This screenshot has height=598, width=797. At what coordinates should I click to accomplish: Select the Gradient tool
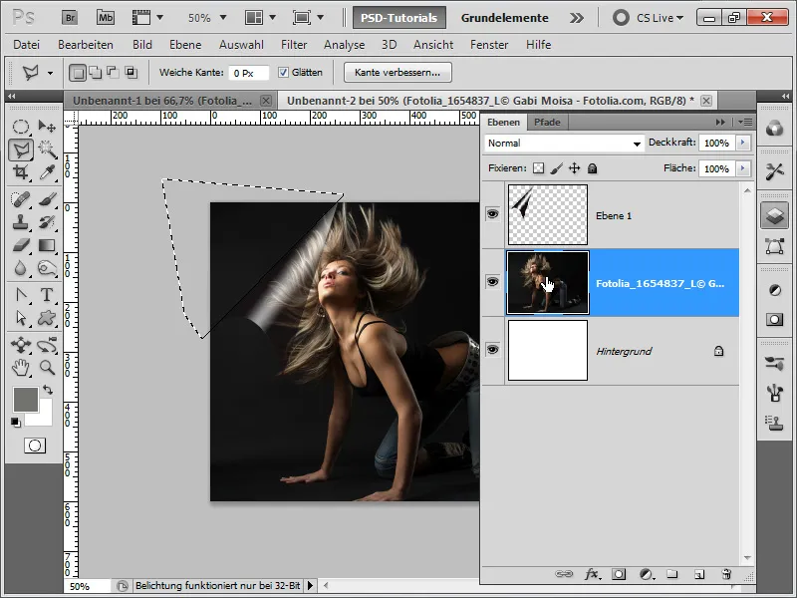click(x=47, y=245)
